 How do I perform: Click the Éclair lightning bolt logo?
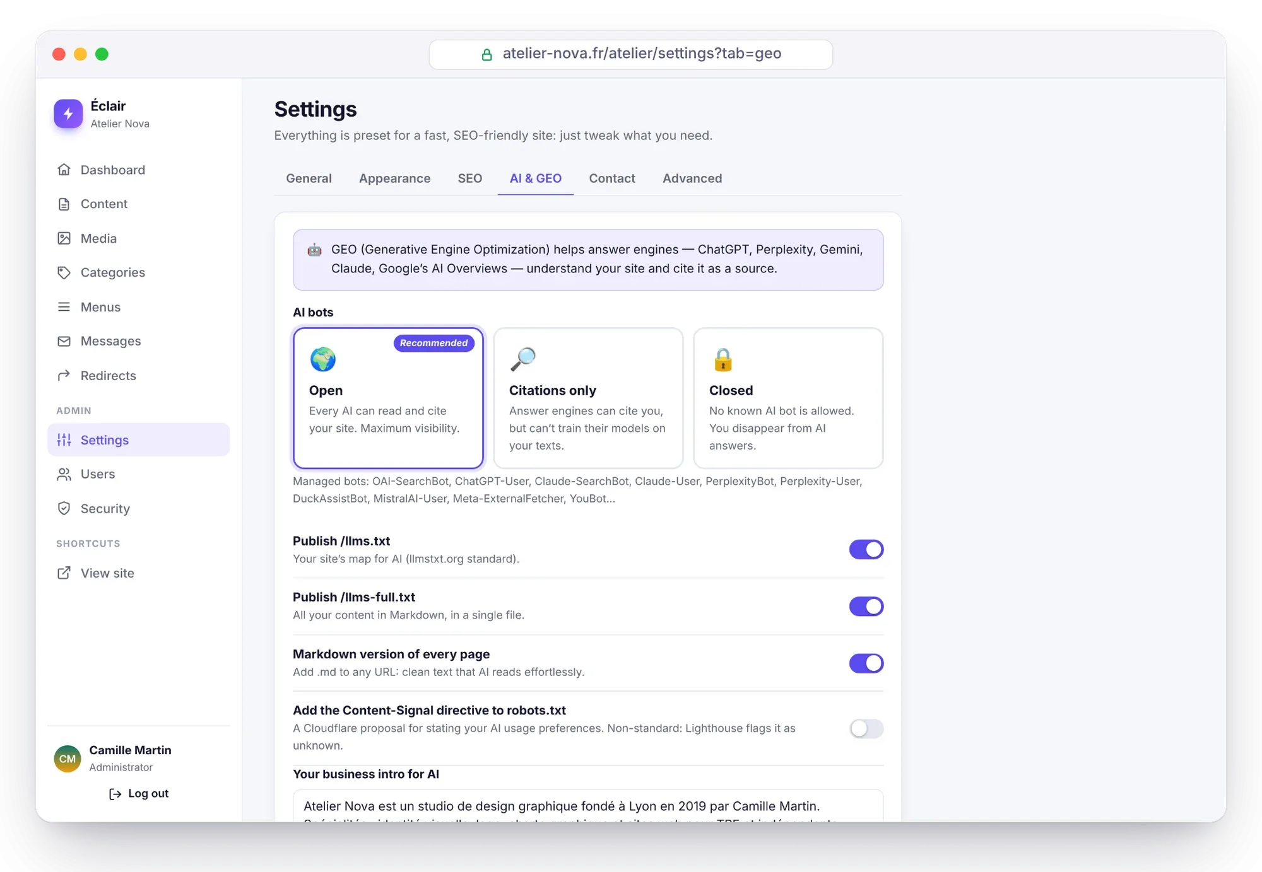pos(68,113)
